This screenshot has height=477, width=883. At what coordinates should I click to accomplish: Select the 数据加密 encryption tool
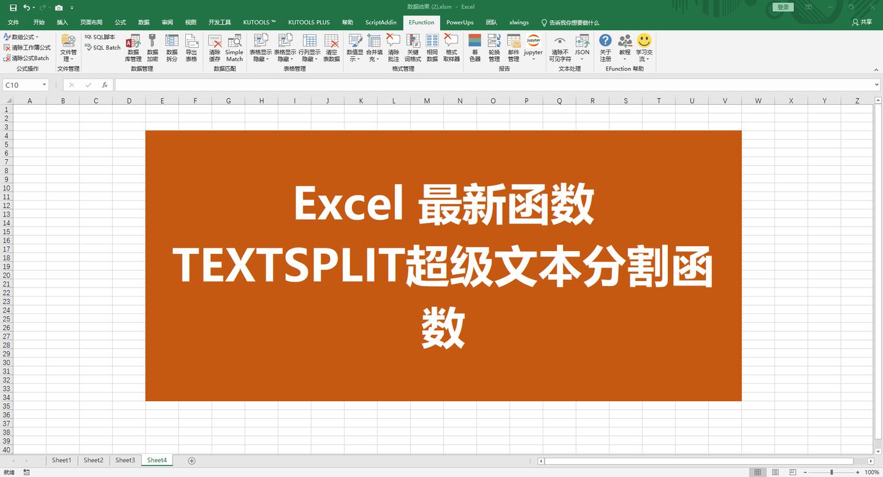pos(152,48)
